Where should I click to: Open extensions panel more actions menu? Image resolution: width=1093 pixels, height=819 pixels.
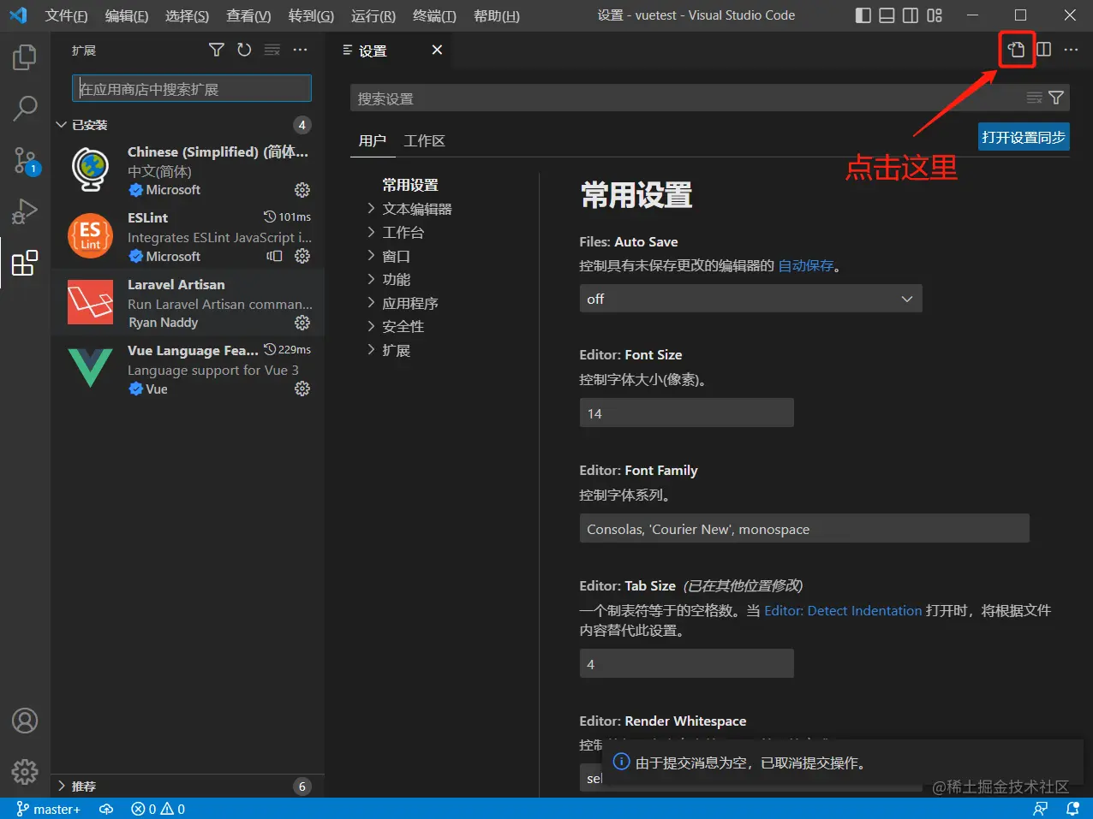click(x=300, y=50)
